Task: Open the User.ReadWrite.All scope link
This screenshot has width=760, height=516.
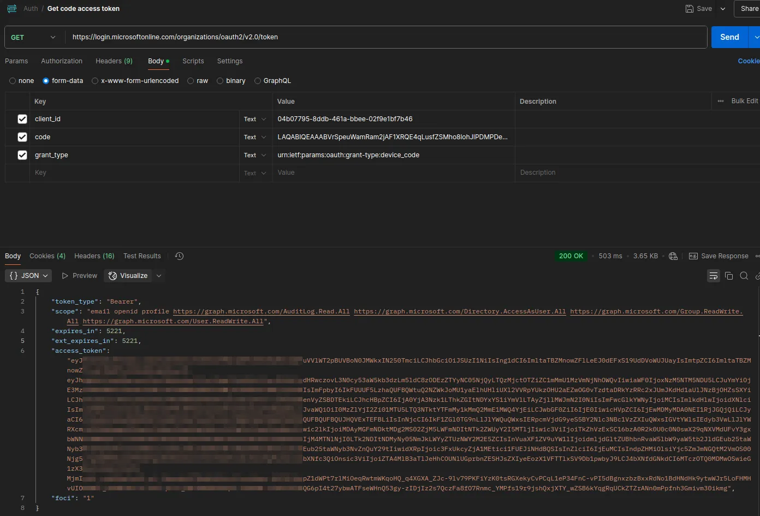Action: point(174,321)
